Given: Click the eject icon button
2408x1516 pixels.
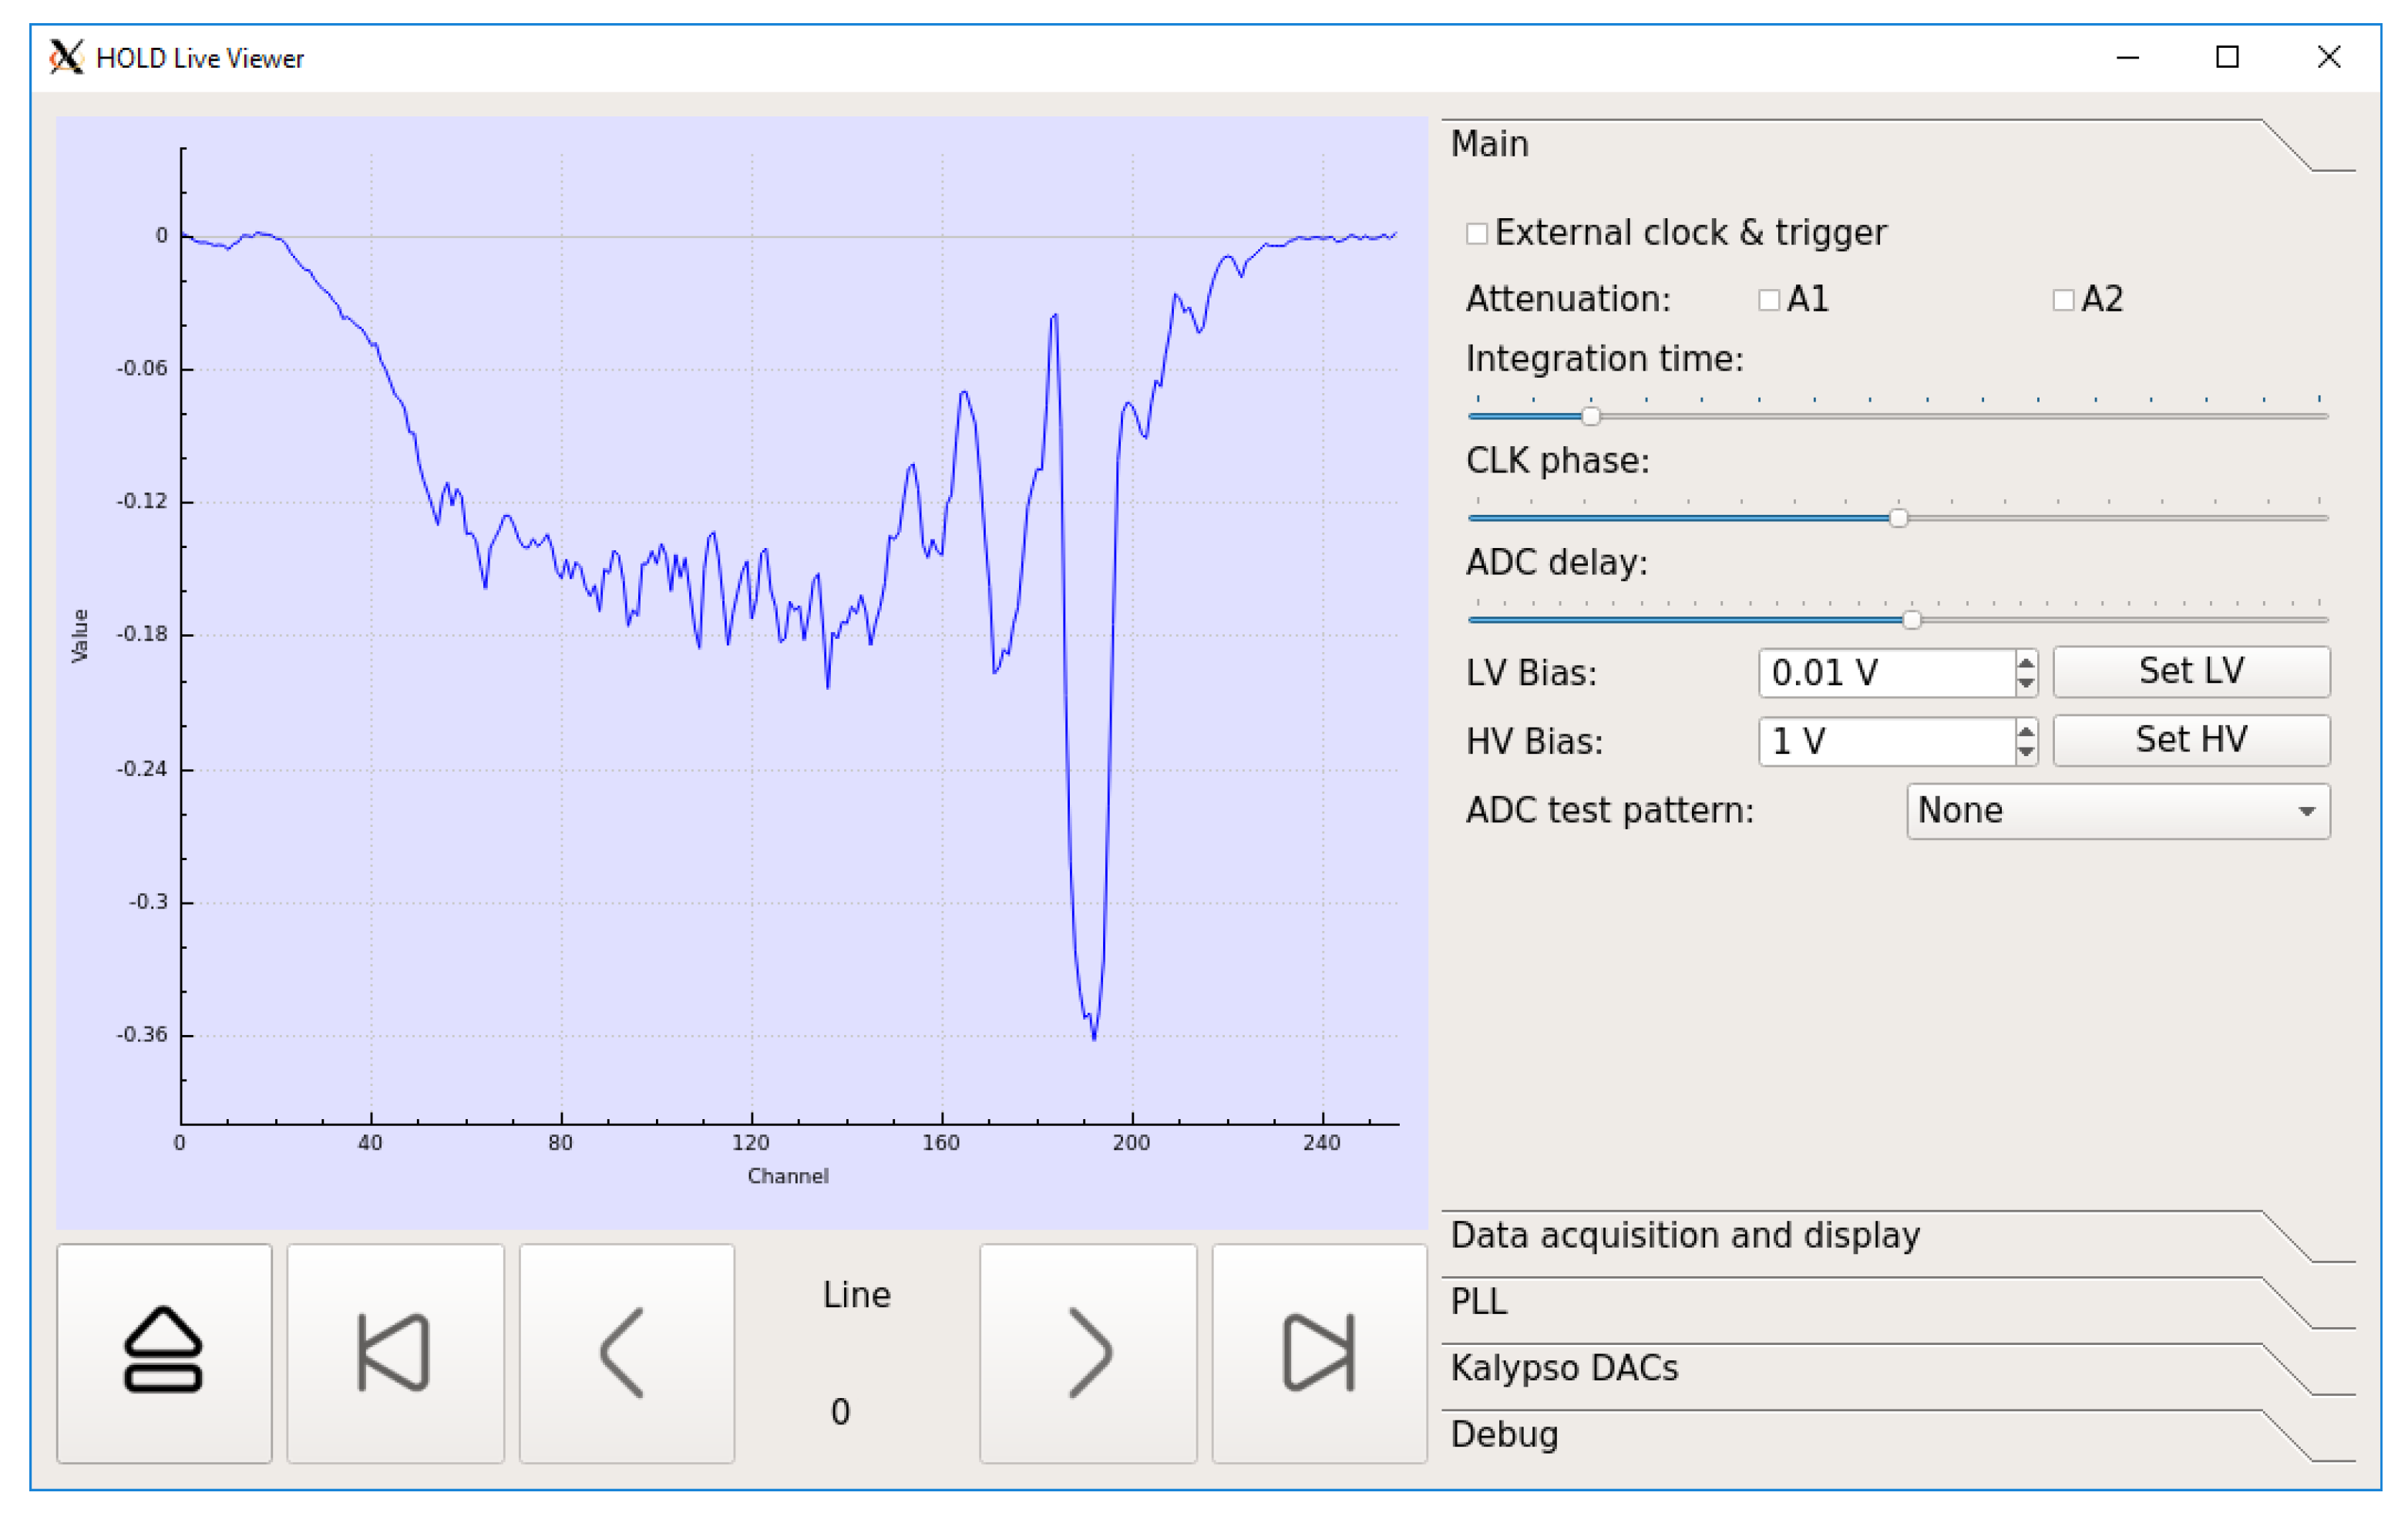Looking at the screenshot, I should [164, 1352].
